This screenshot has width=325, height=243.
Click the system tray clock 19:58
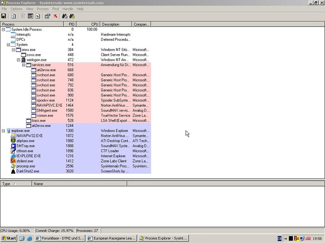[x=317, y=238]
